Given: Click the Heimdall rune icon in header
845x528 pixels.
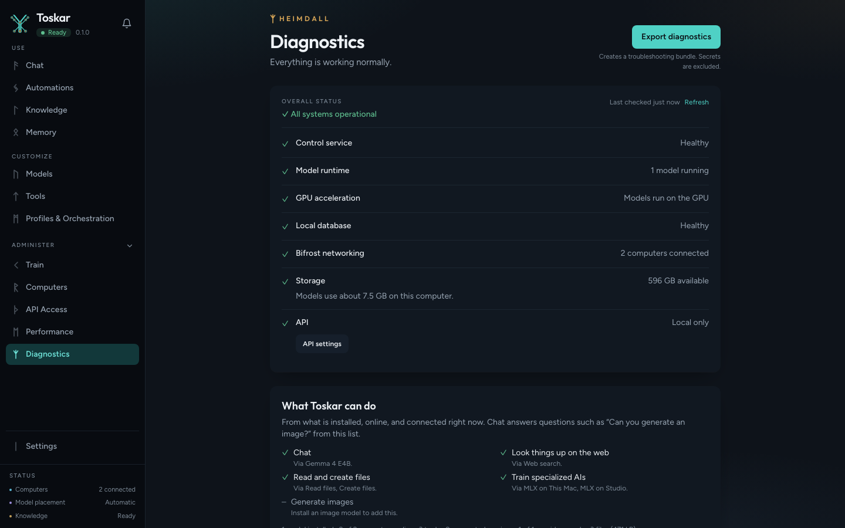Looking at the screenshot, I should 273,19.
